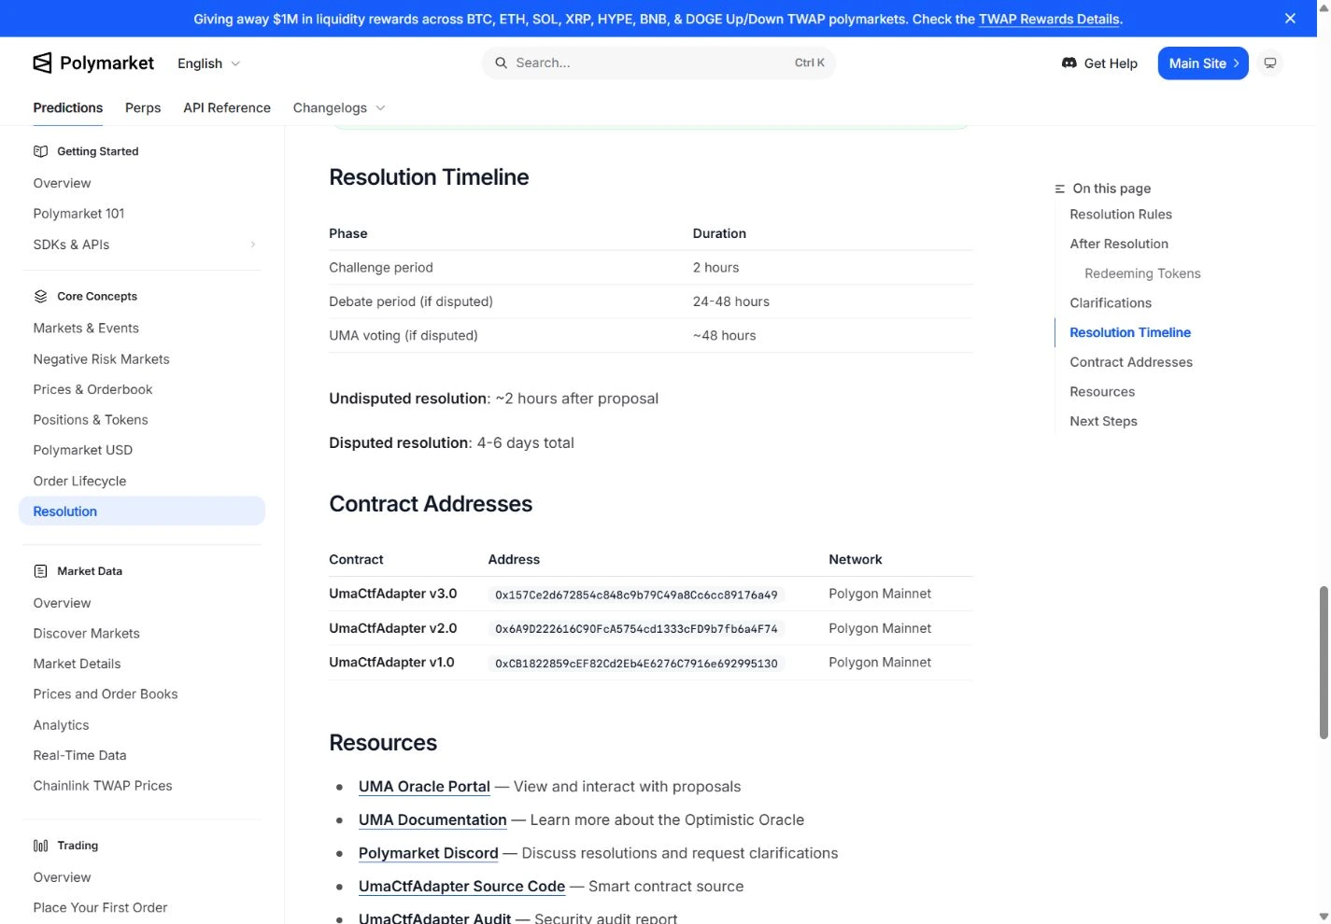Jump to Next Steps section

[1103, 422]
